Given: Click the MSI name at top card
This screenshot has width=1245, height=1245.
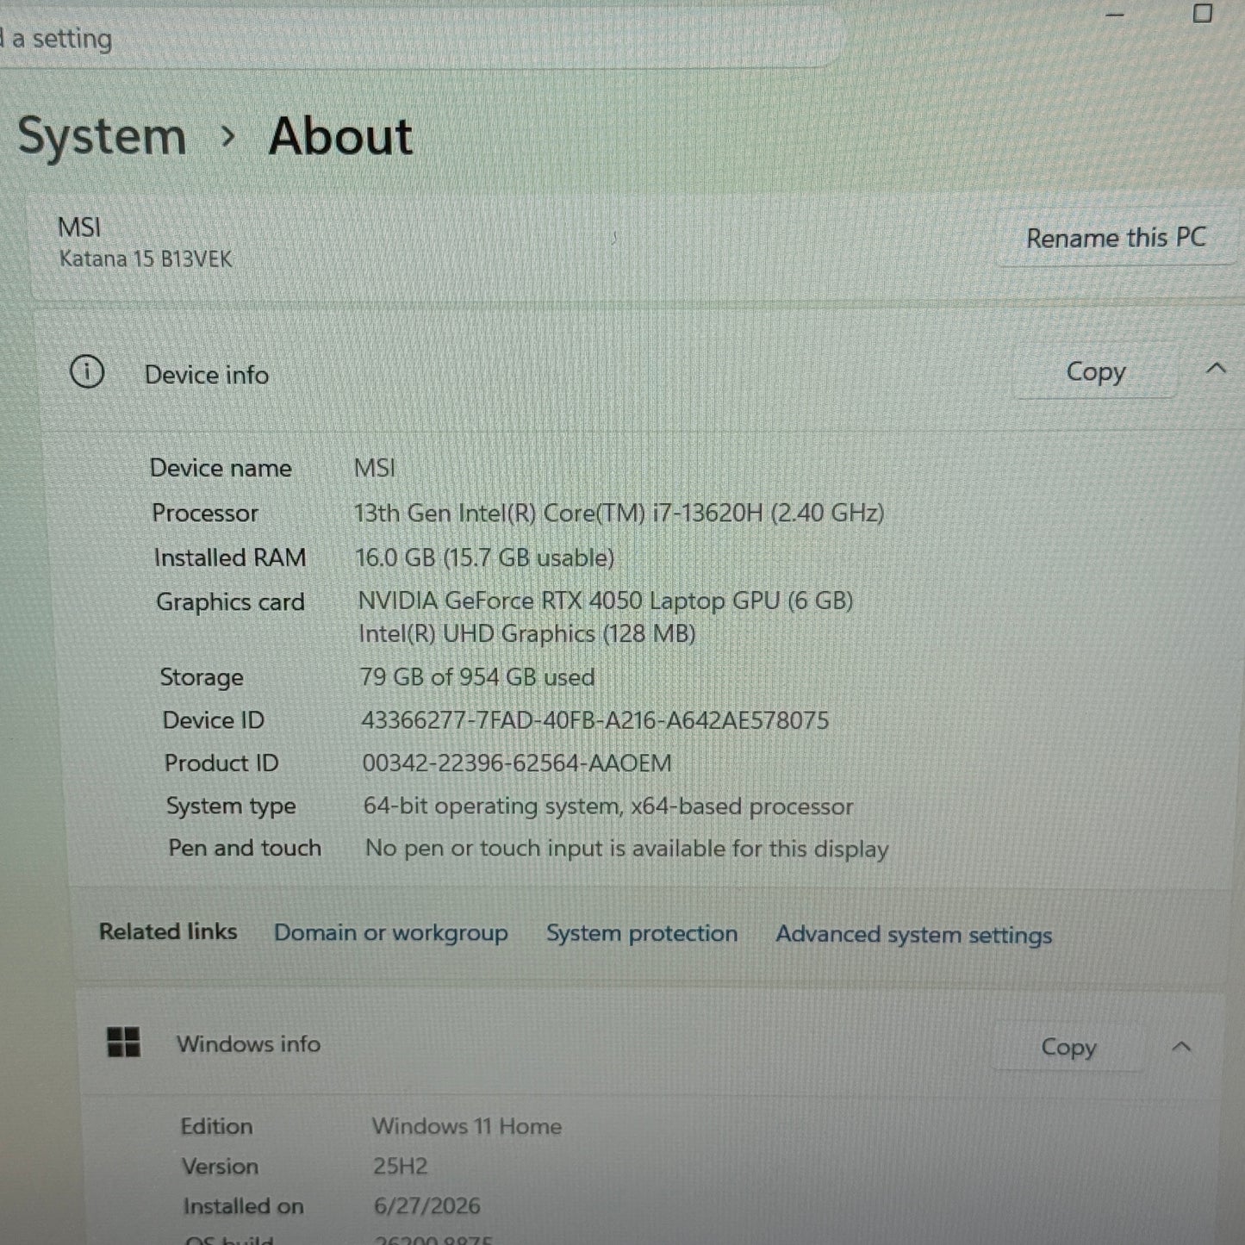Looking at the screenshot, I should pyautogui.click(x=79, y=227).
